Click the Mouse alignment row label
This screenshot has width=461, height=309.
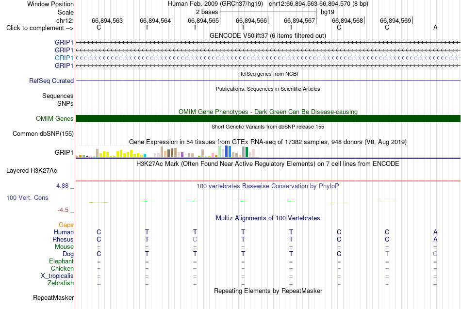click(x=64, y=247)
